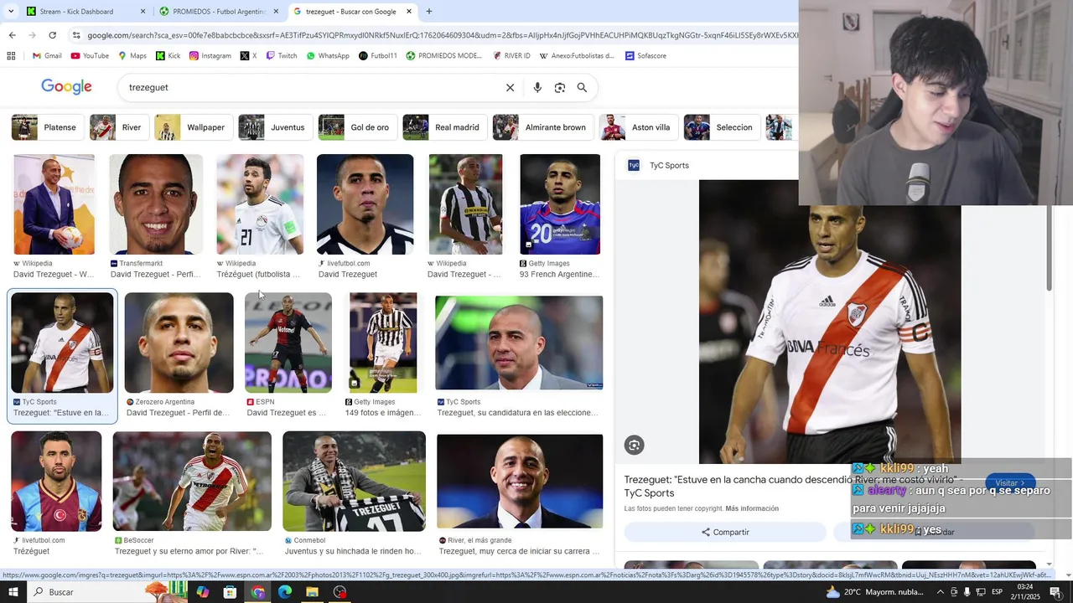Image resolution: width=1073 pixels, height=603 pixels.
Task: Click the trezeguet search field
Action: tap(310, 87)
